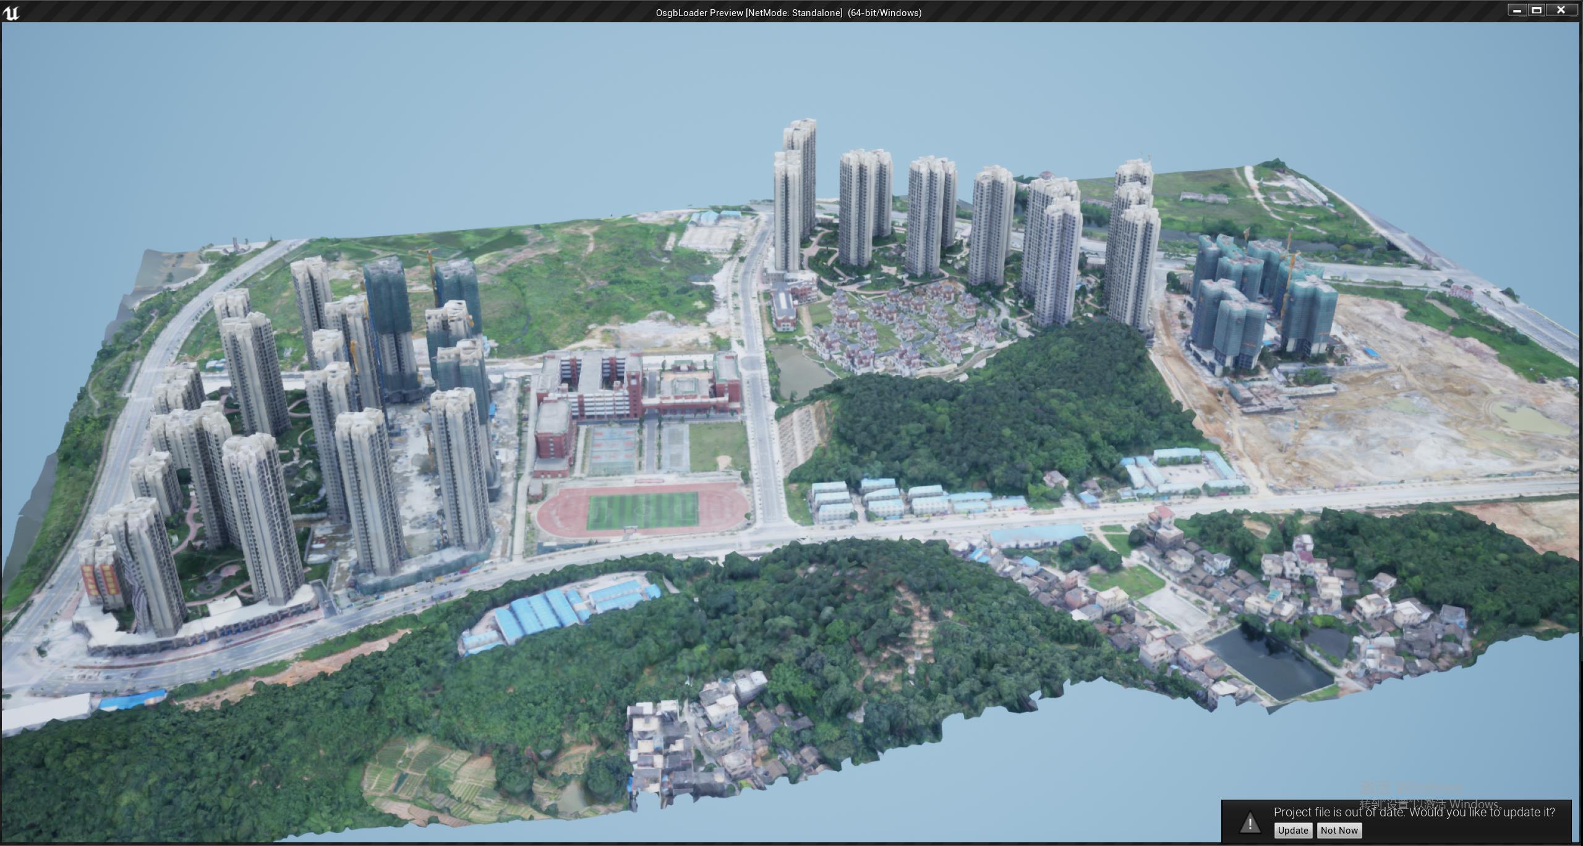Viewport: 1583px width, 846px height.
Task: Click the warning triangle icon in notification
Action: (x=1250, y=823)
